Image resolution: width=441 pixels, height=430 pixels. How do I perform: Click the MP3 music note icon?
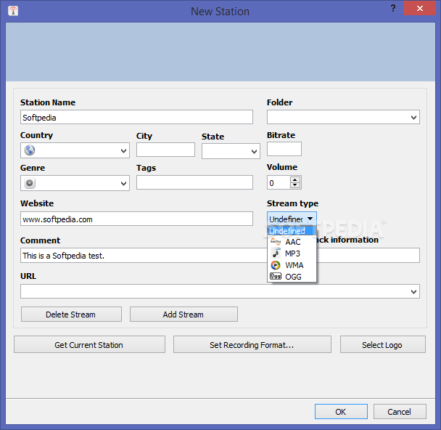click(276, 253)
